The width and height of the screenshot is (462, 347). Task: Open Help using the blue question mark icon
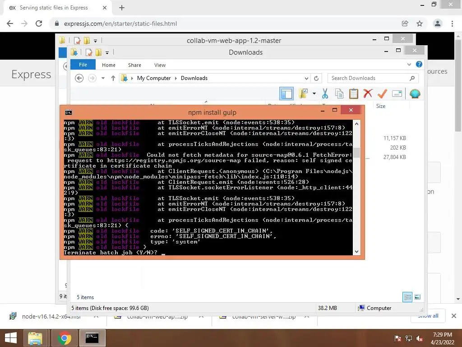pos(419,64)
